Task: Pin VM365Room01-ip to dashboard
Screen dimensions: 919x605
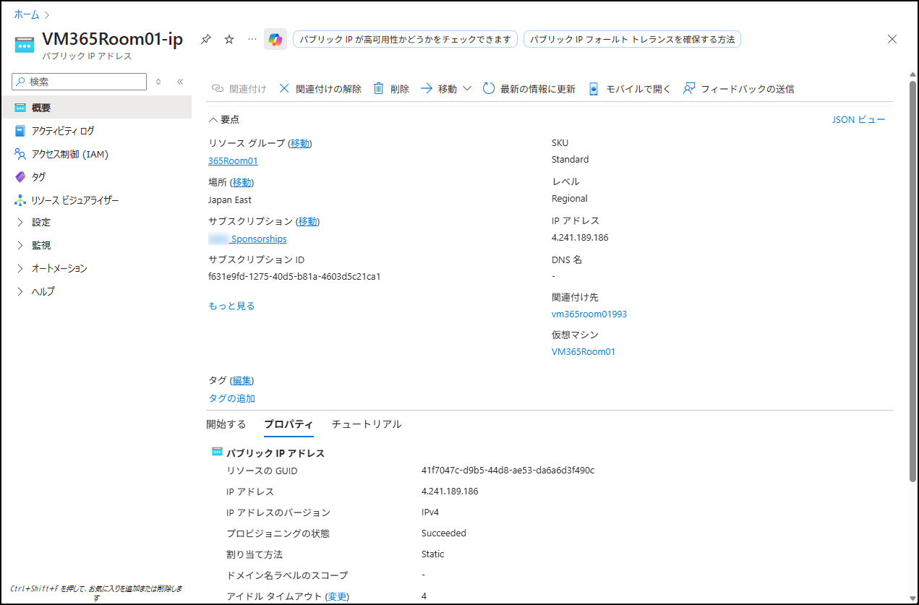Action: coord(206,39)
